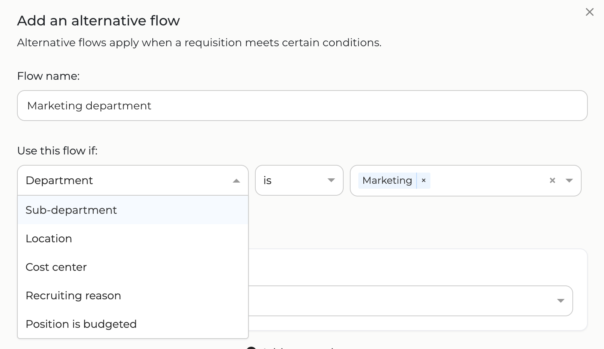The image size is (604, 349).
Task: Click the Marketing tag label
Action: click(x=387, y=180)
